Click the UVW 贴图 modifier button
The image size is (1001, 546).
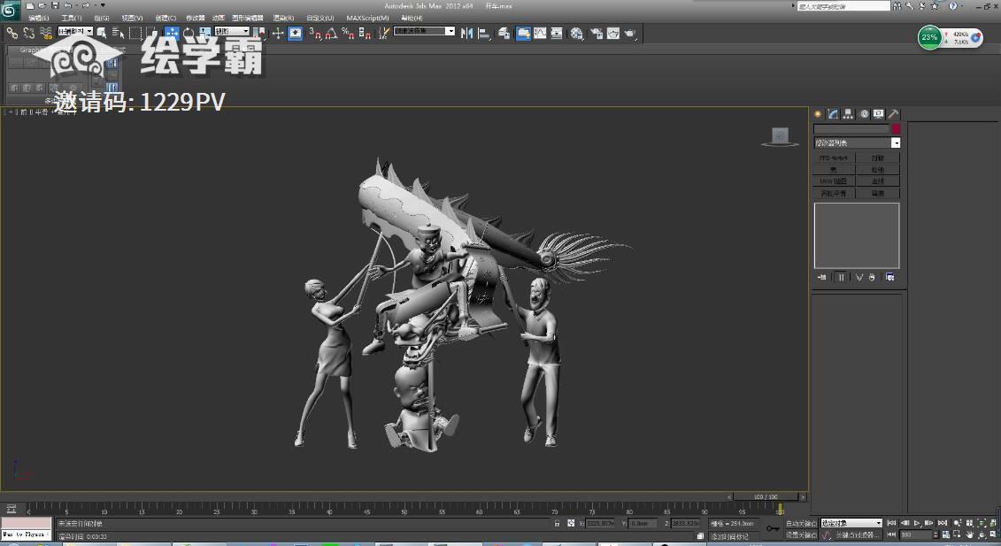pos(834,181)
